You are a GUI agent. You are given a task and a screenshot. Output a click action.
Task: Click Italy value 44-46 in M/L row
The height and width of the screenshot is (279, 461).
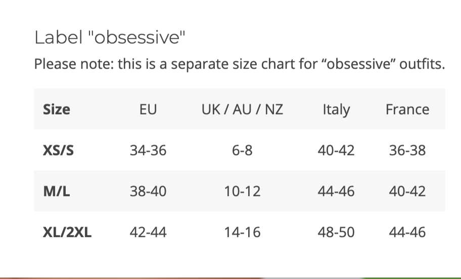point(336,191)
